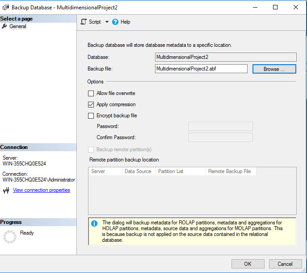
Task: Click the Remote Backup File column header
Action: pyautogui.click(x=231, y=171)
